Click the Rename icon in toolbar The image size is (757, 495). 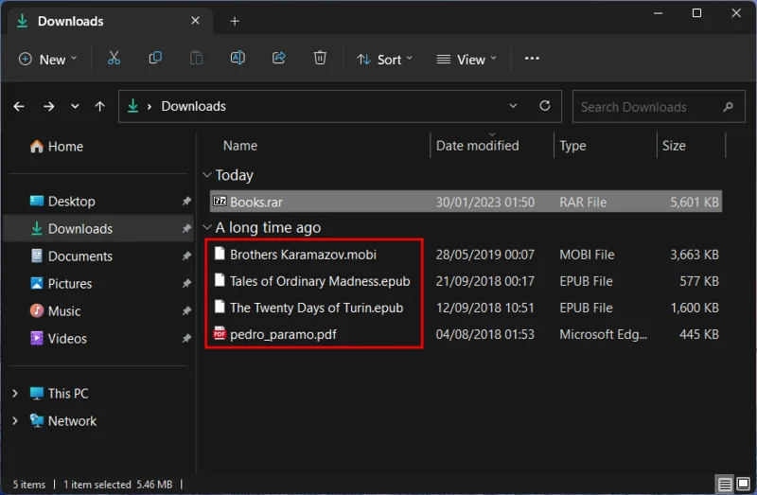click(x=238, y=59)
